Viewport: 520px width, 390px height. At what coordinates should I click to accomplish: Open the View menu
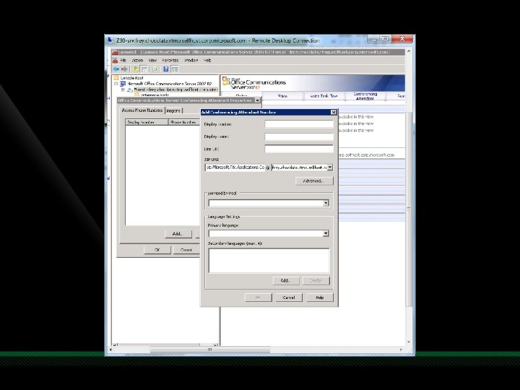[152, 61]
